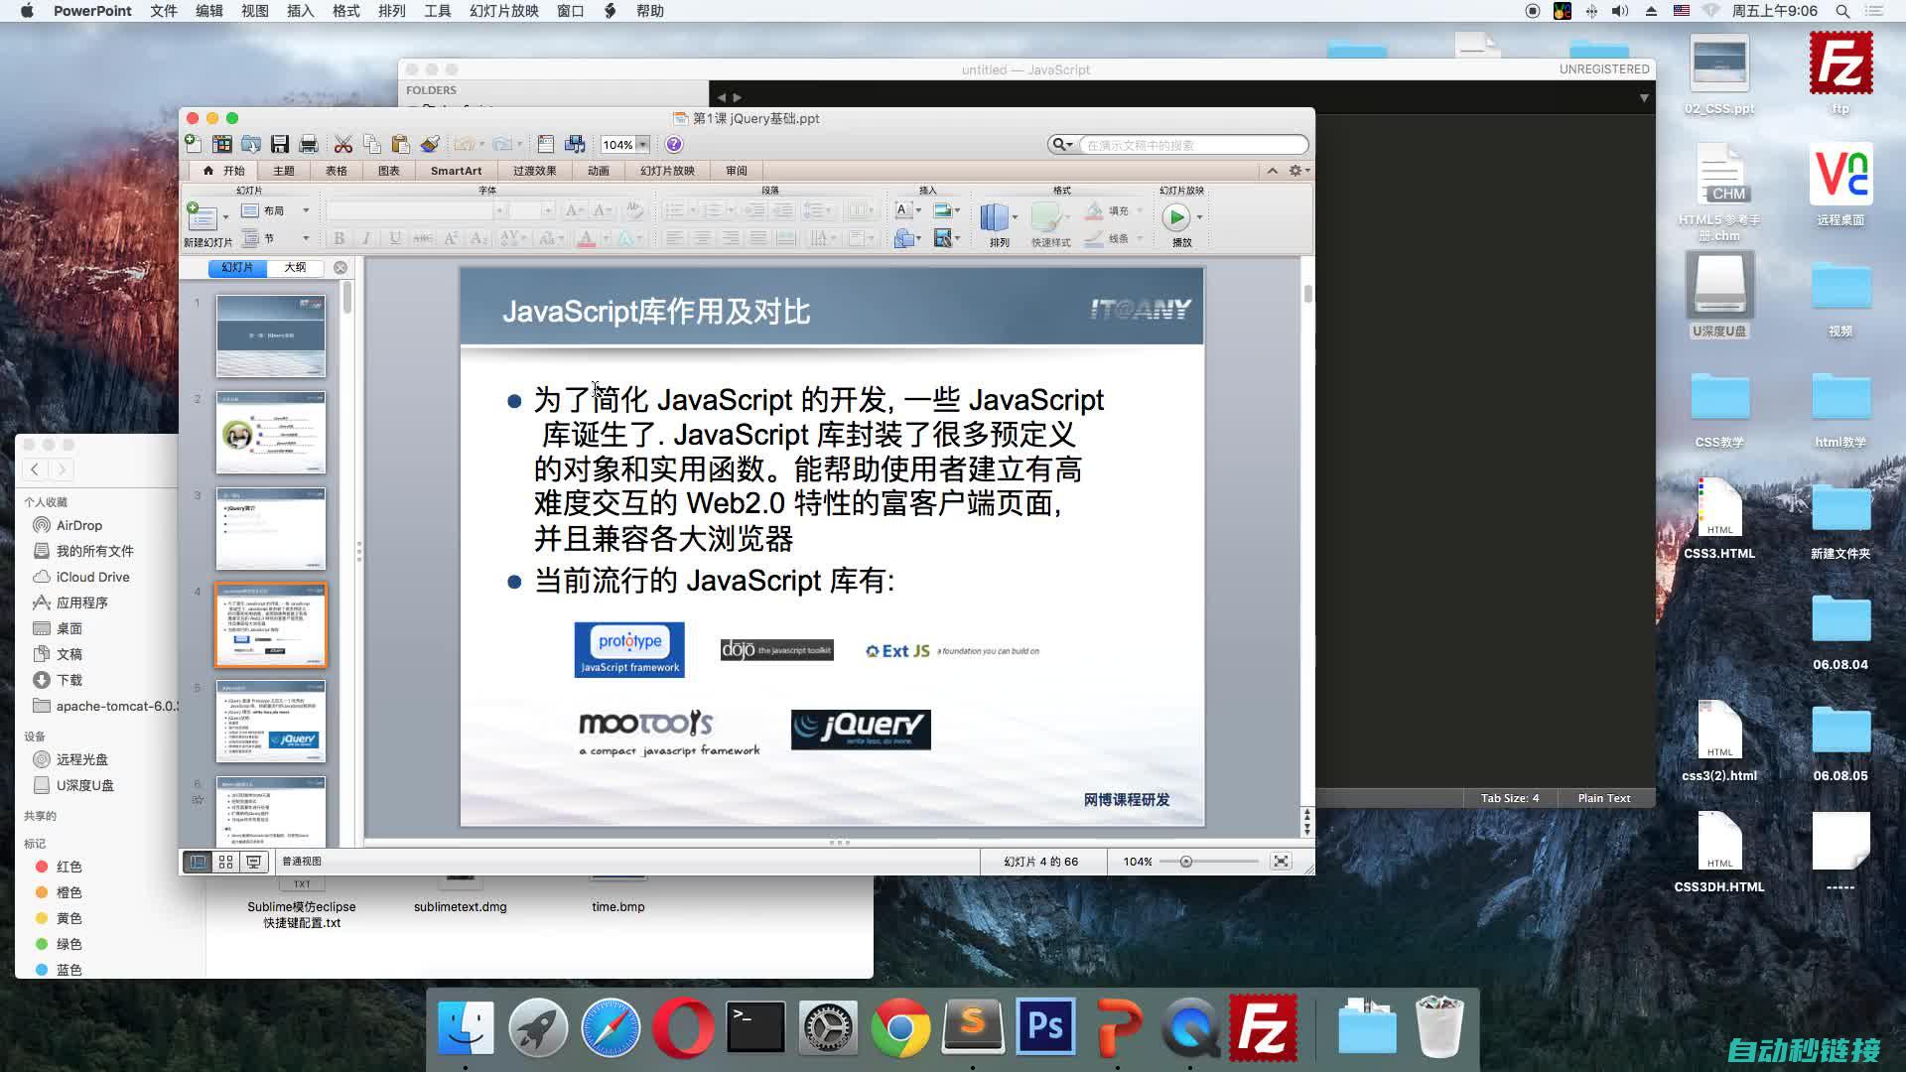The height and width of the screenshot is (1072, 1906).
Task: Launch Google Chrome from the dock
Action: click(900, 1026)
